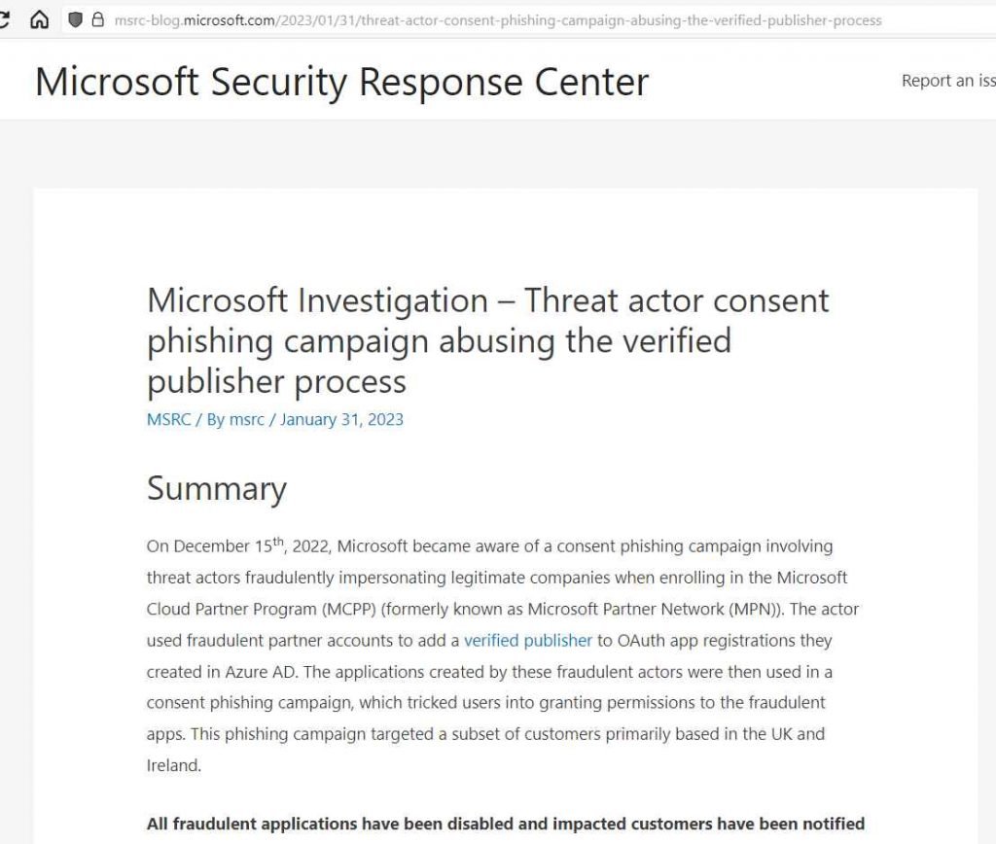Click the padlock site security icon

97,19
